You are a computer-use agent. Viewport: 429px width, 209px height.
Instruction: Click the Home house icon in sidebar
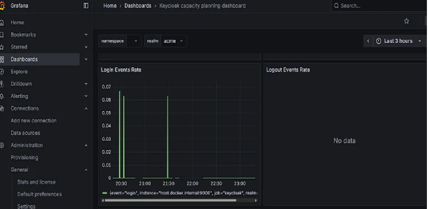tap(2, 22)
